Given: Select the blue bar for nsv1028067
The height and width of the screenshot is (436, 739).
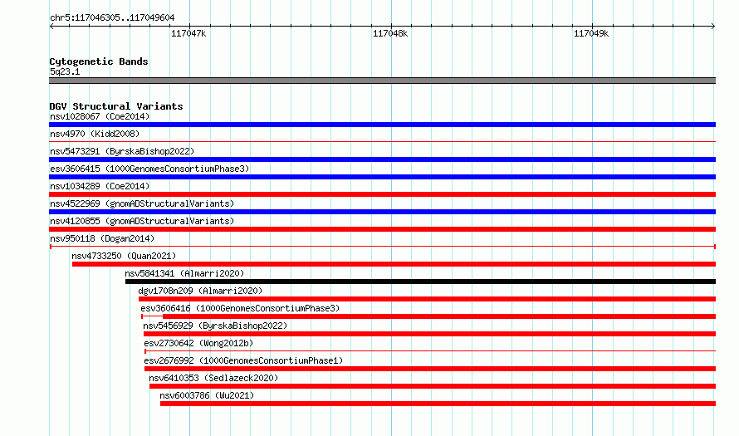Looking at the screenshot, I should click(382, 125).
